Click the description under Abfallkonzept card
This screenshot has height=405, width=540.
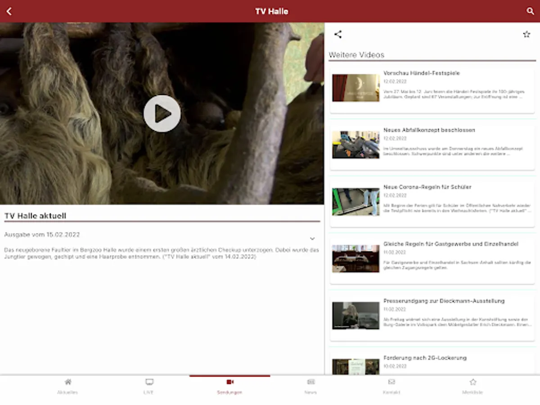click(x=454, y=151)
